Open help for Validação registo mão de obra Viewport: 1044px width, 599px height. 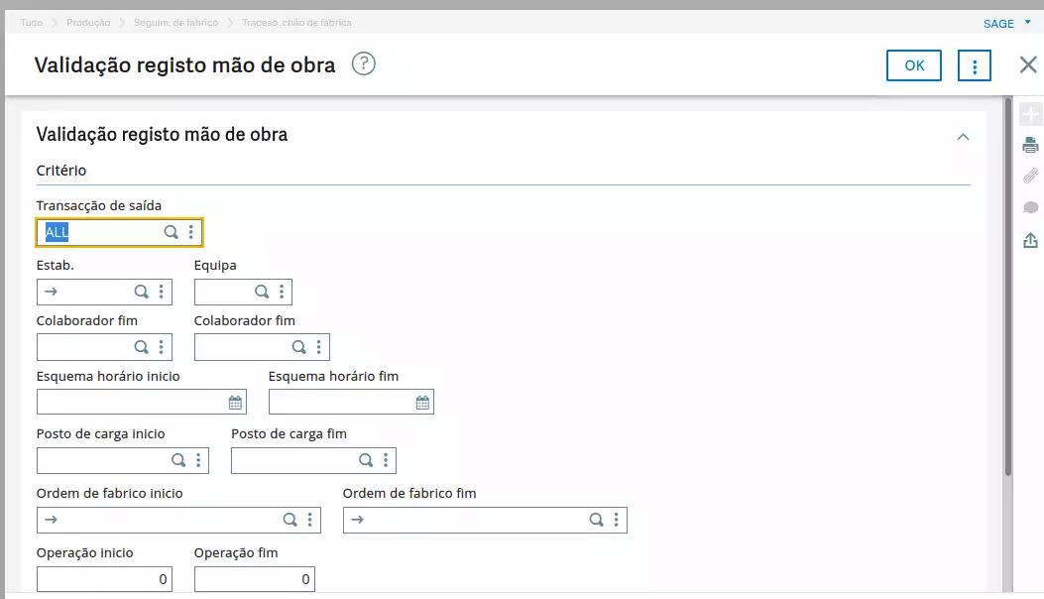364,65
